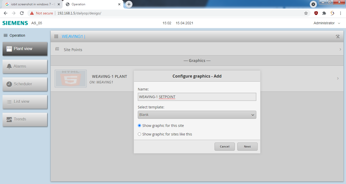Reload the page with the refresh icon
346x184 pixels.
click(22, 13)
